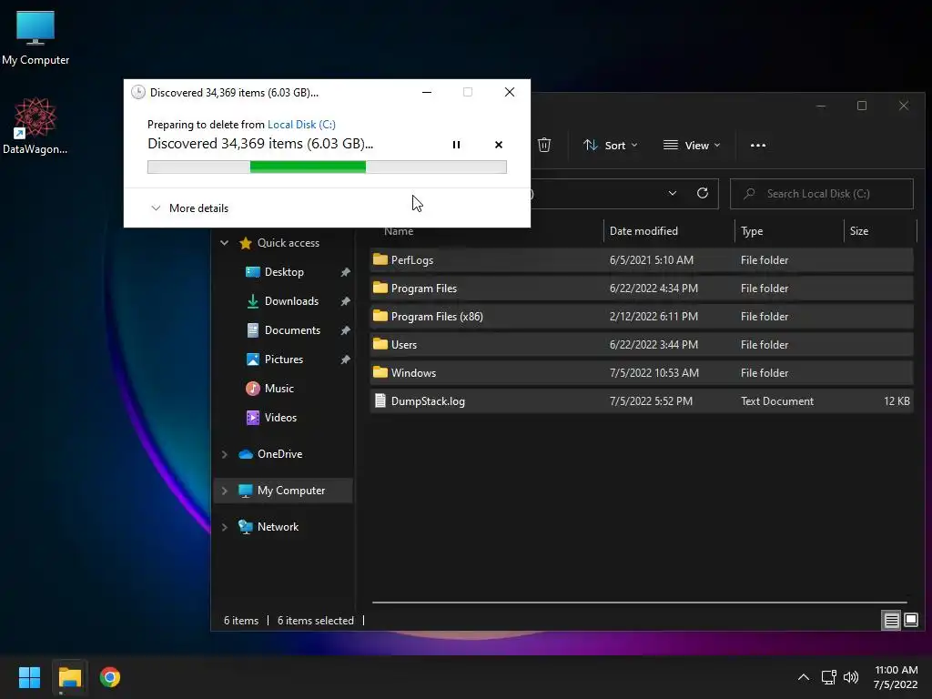Image resolution: width=932 pixels, height=699 pixels.
Task: Switch to details view layout icon
Action: pyautogui.click(x=891, y=621)
